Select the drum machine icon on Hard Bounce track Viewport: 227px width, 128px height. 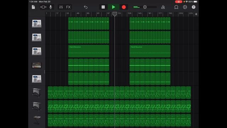coord(37,51)
